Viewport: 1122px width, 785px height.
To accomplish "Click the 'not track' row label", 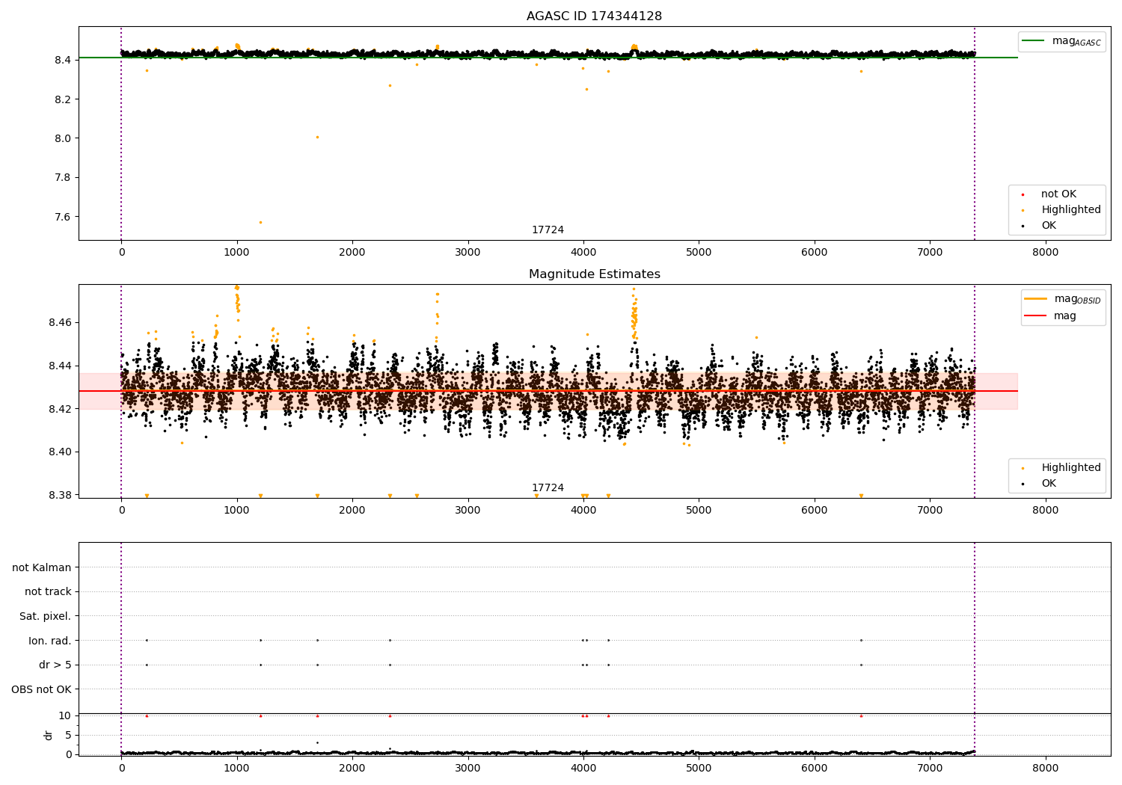I will coord(48,591).
